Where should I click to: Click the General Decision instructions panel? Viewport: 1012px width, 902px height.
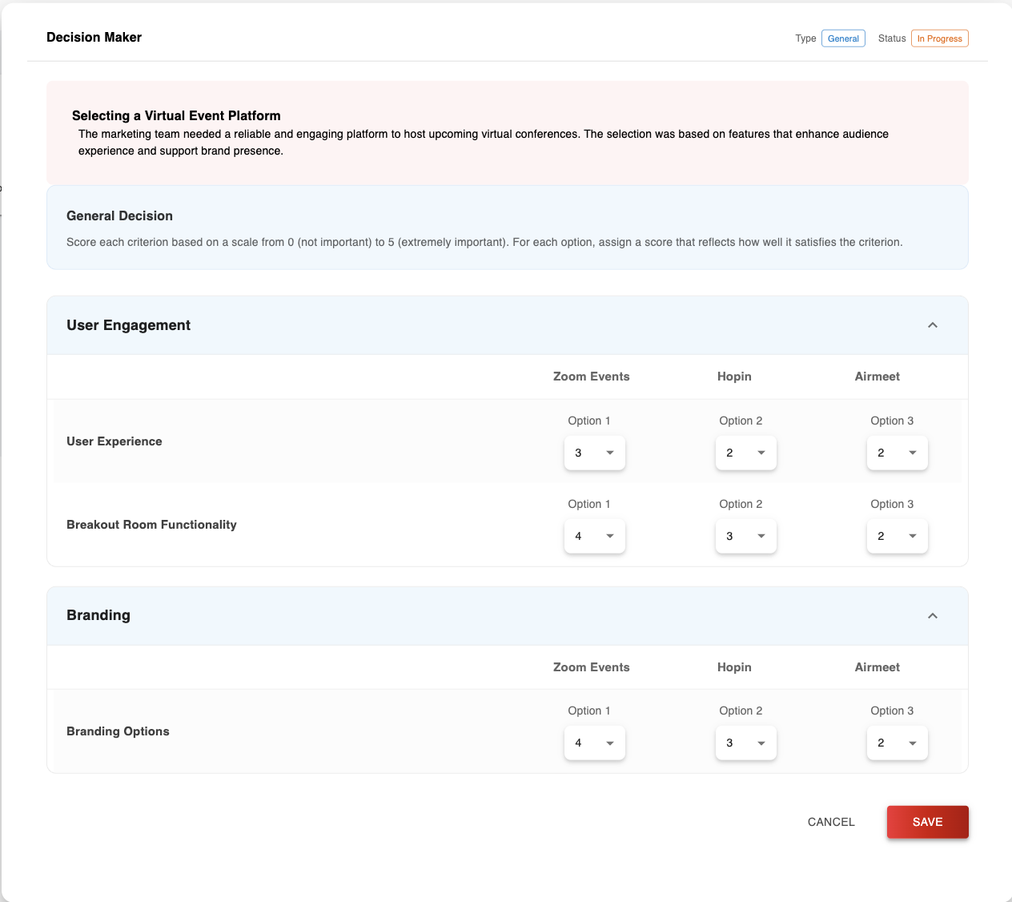(507, 228)
